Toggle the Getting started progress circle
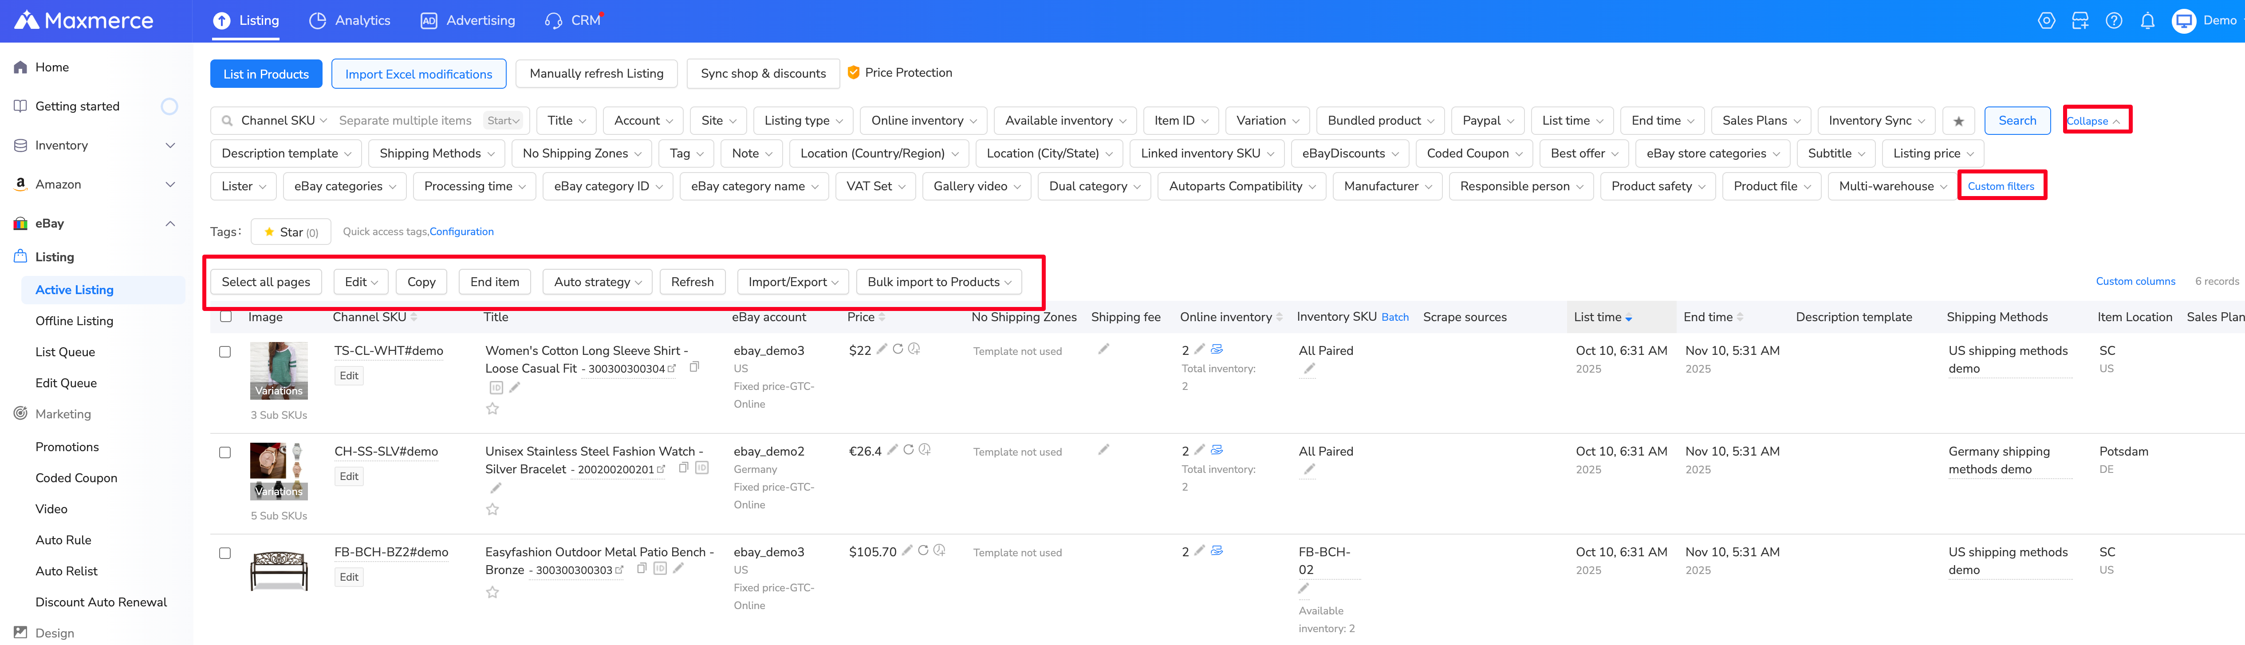The width and height of the screenshot is (2245, 645). pyautogui.click(x=169, y=106)
